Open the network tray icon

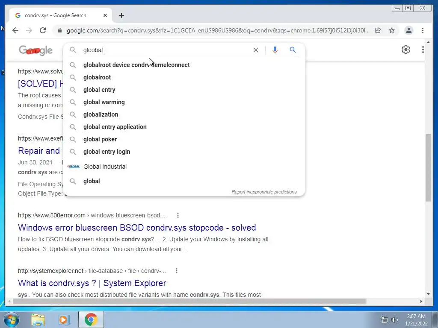coord(385,320)
